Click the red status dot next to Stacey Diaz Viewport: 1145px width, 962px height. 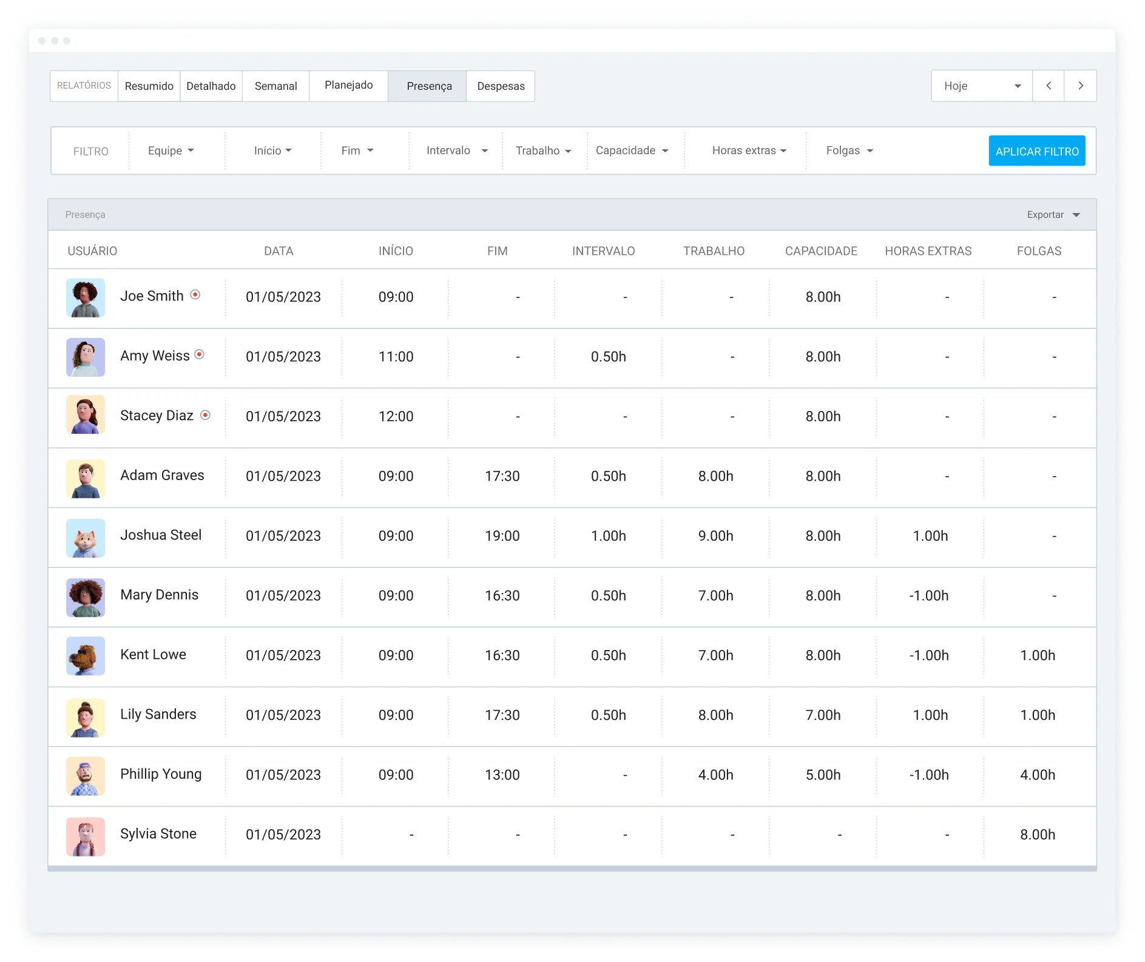point(205,416)
